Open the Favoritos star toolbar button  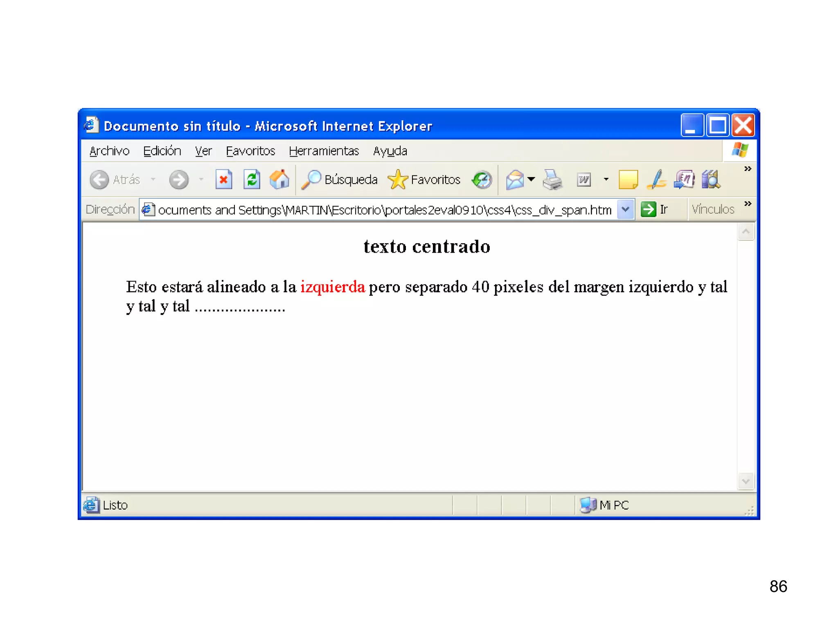(x=424, y=179)
